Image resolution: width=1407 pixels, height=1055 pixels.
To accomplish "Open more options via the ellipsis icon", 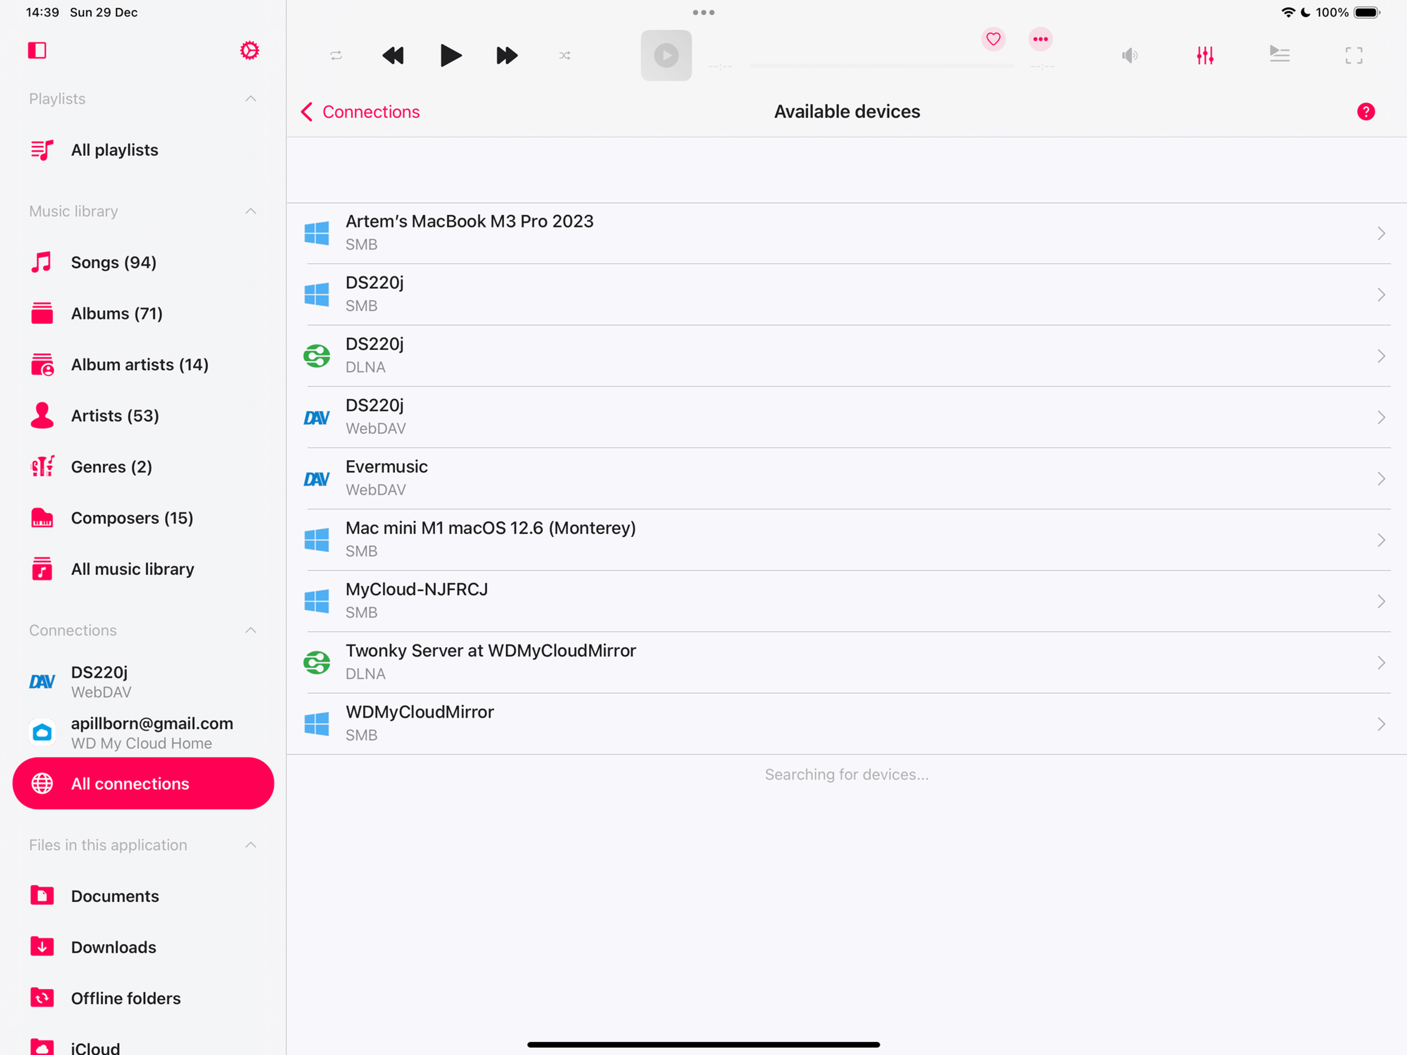I will coord(1040,39).
